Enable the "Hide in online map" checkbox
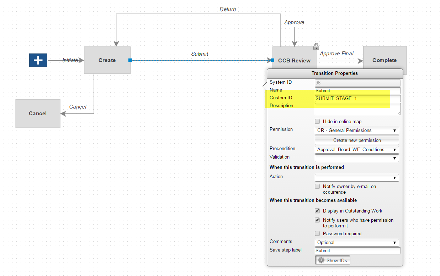Viewport: 440px width, 276px height. (x=317, y=121)
